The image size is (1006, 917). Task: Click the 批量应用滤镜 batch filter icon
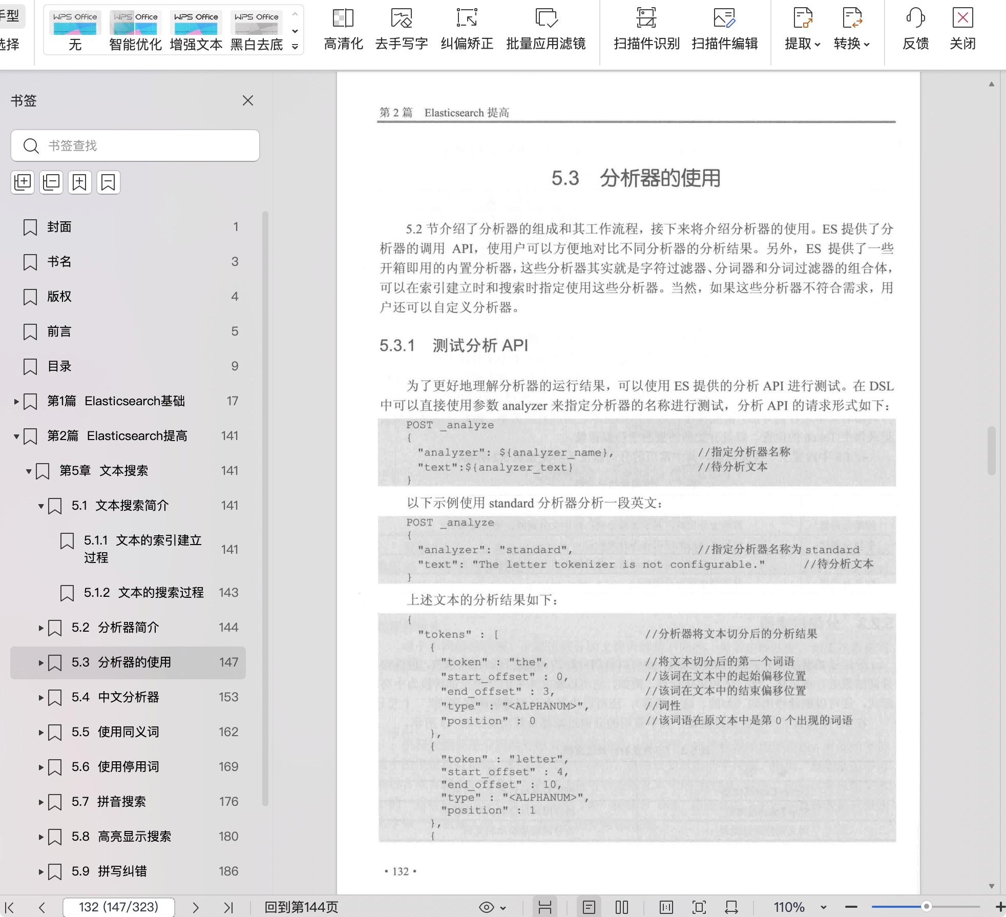tap(546, 18)
